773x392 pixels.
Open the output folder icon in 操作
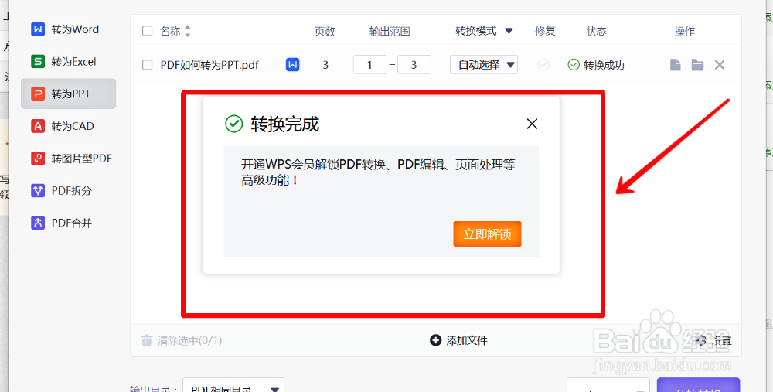click(697, 65)
